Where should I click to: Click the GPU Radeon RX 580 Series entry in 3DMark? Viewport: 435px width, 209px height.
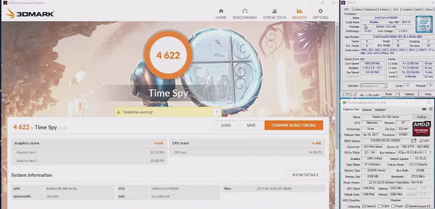(62, 189)
